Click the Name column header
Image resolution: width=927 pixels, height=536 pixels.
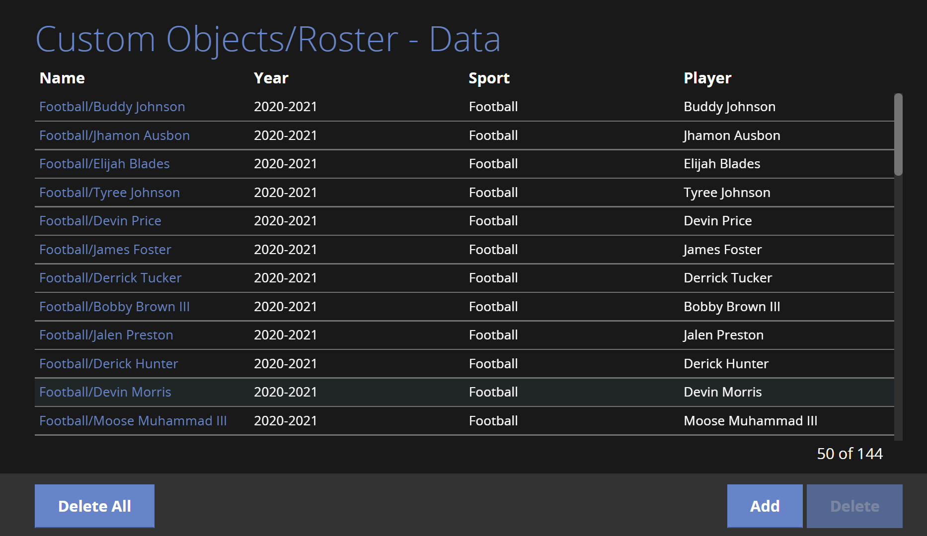[x=62, y=78]
